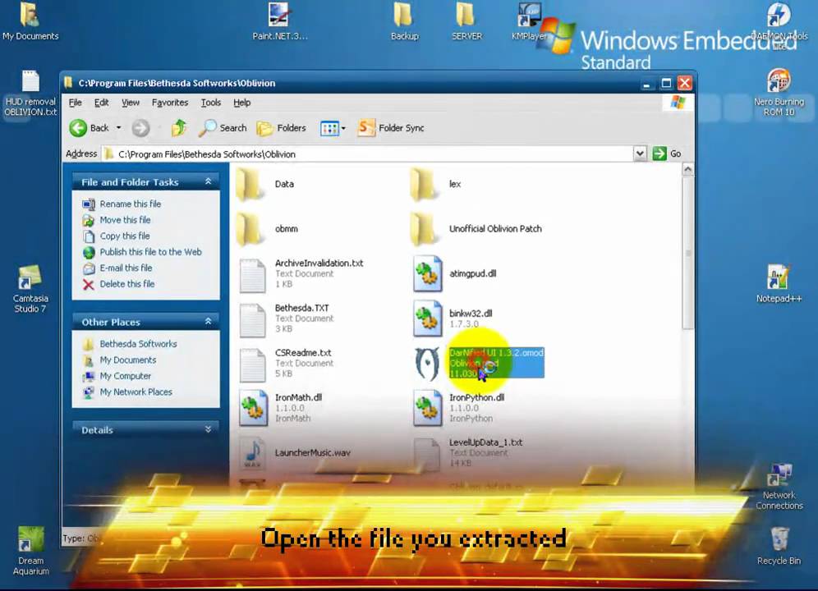Expand the address bar dropdown
Image resolution: width=818 pixels, height=591 pixels.
point(640,153)
